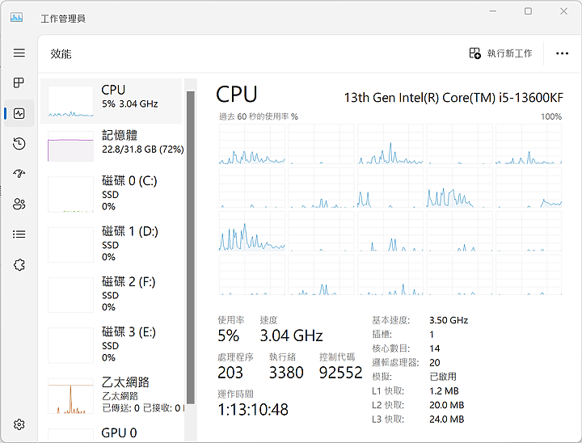The height and width of the screenshot is (443, 582).
Task: Open the Startup apps icon
Action: (19, 174)
